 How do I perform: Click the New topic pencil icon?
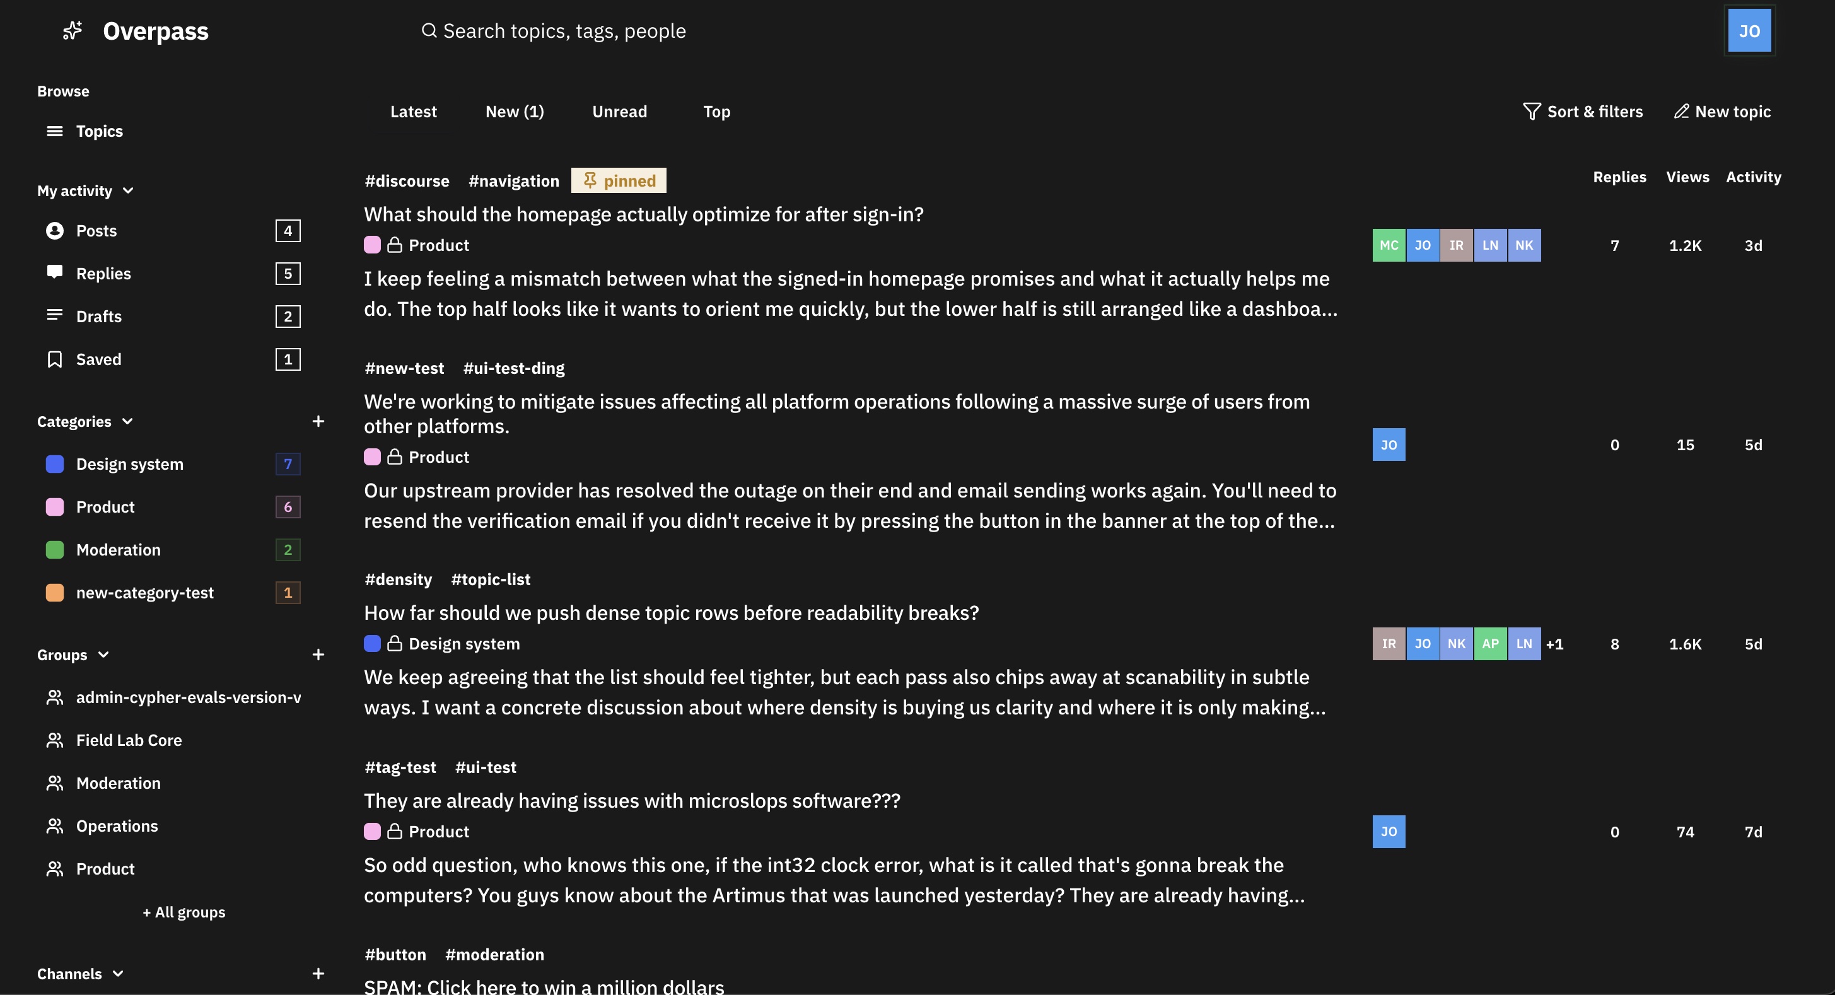point(1681,111)
